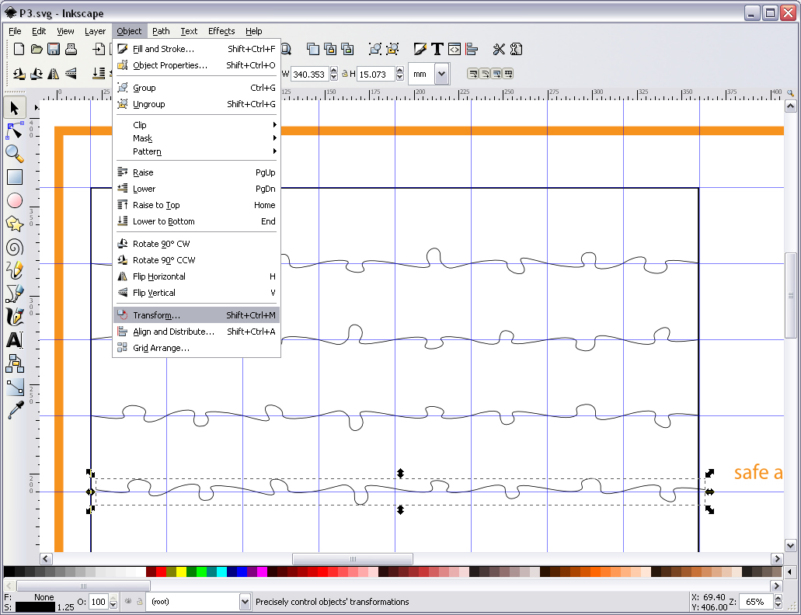
Task: Click the New document icon
Action: [19, 49]
